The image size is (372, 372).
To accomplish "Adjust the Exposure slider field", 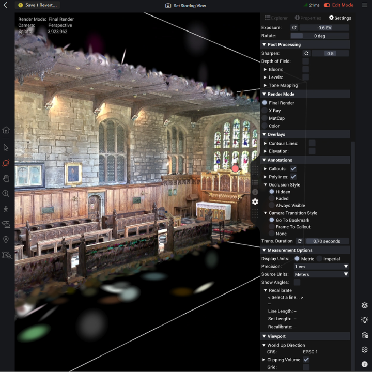I will (x=324, y=28).
